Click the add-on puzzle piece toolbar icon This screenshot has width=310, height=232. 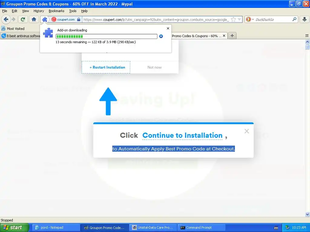pyautogui.click(x=45, y=19)
